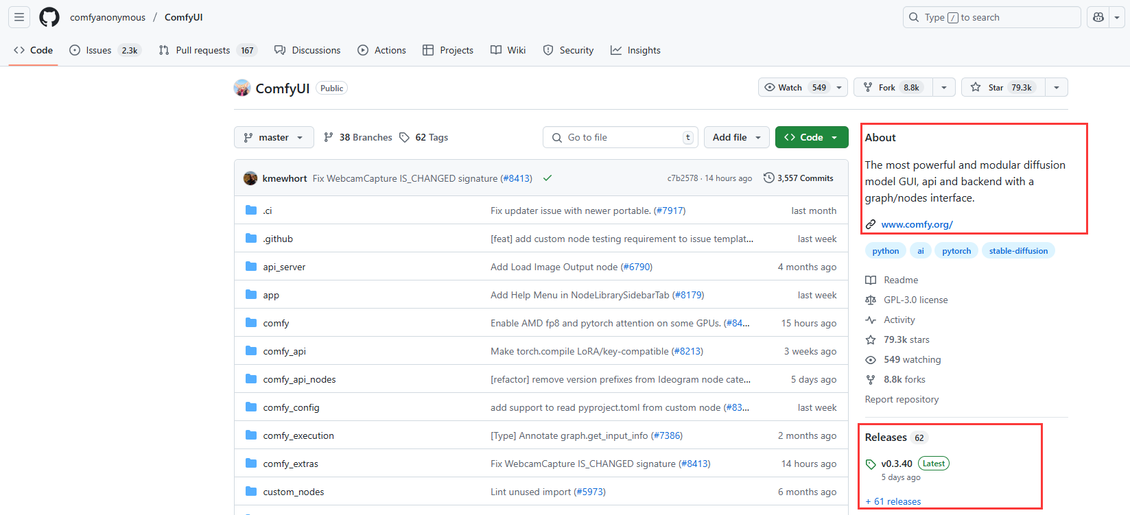Select the ai topic tag
1130x515 pixels.
tap(921, 251)
